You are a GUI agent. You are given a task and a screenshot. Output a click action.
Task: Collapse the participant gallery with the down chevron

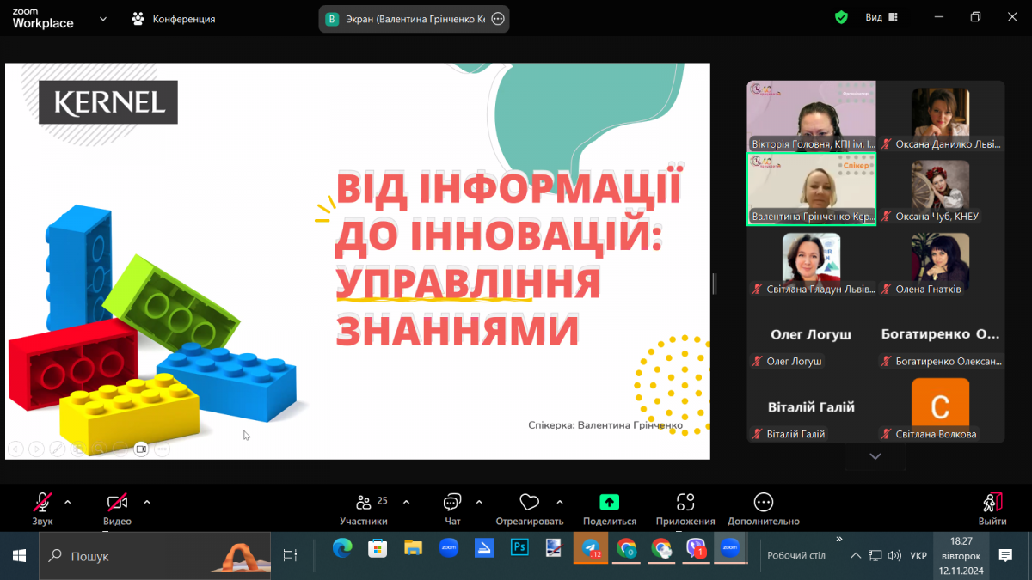coord(875,455)
